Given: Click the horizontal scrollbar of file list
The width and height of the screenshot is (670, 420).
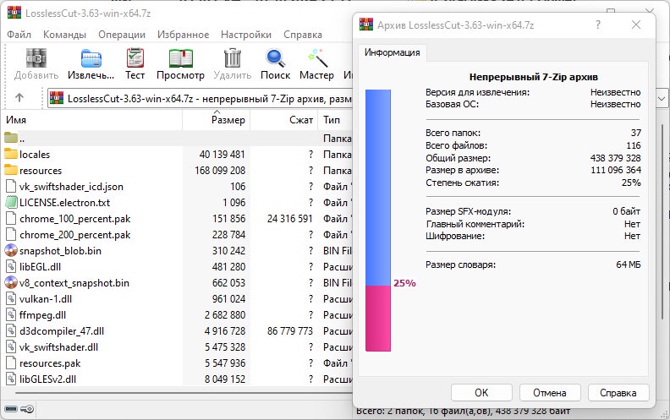Looking at the screenshot, I should click(x=184, y=393).
